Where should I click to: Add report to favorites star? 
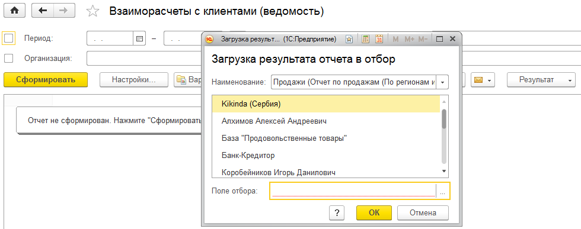click(92, 11)
